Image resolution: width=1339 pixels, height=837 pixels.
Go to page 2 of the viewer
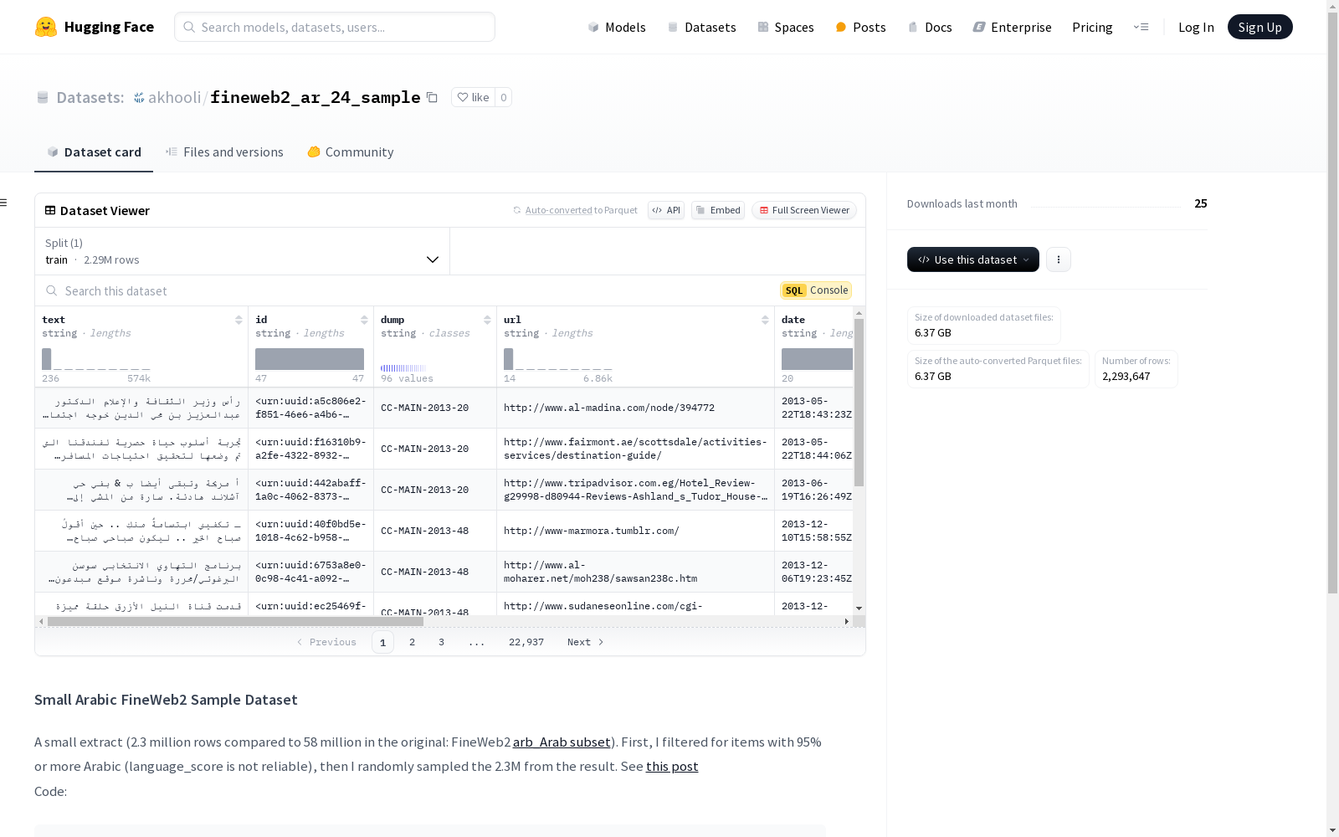(412, 642)
